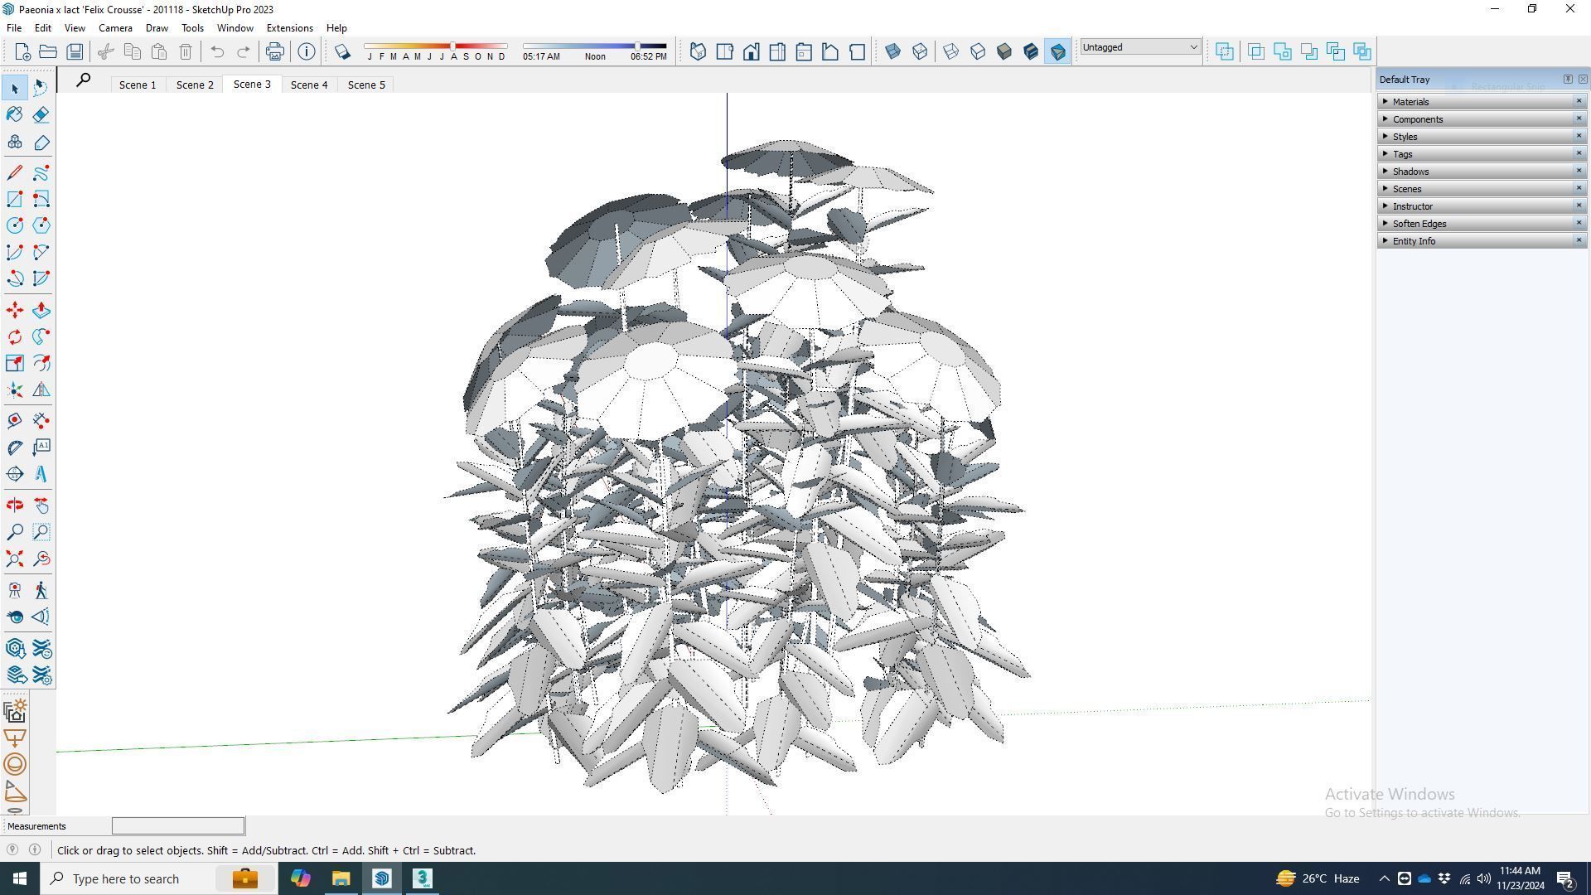Toggle X-Ray face style
This screenshot has height=895, width=1591.
pyautogui.click(x=892, y=51)
